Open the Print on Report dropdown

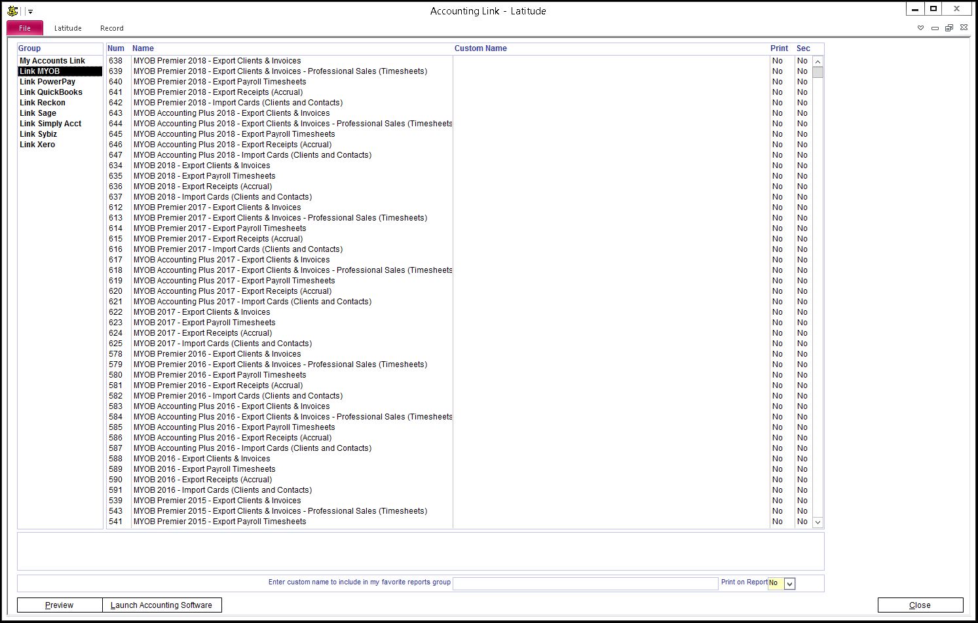point(789,584)
